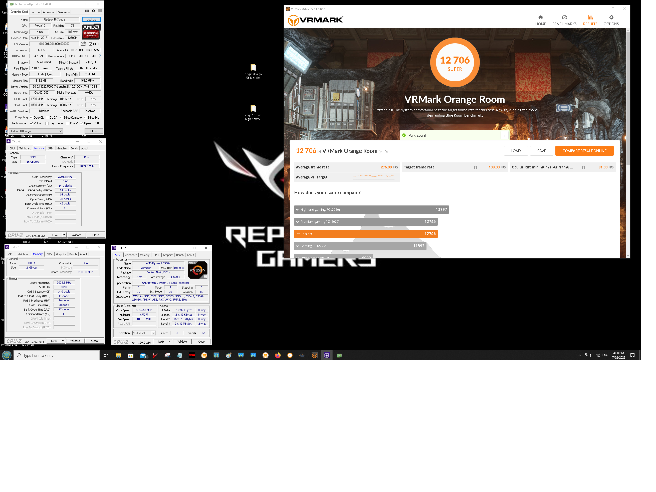656x492 pixels.
Task: Click VRMark scrollbar down arrow
Action: (628, 256)
